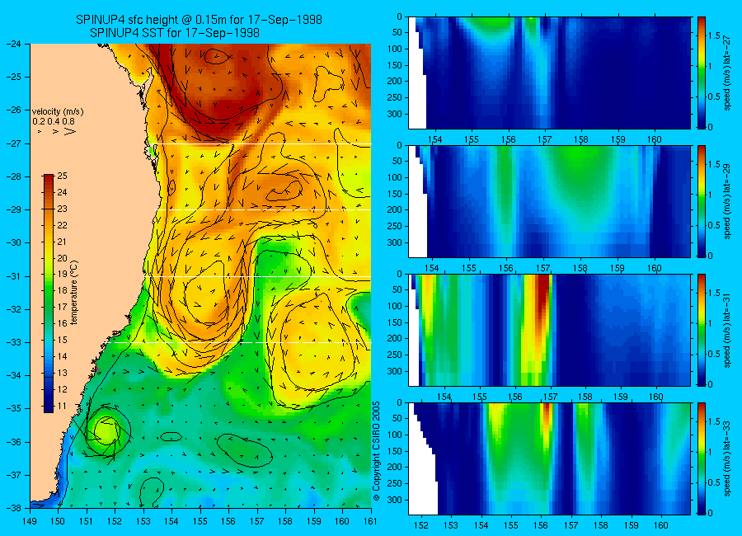This screenshot has width=742, height=536.
Task: Click the "speed (m/s) lat=-27" label
Action: pyautogui.click(x=727, y=73)
